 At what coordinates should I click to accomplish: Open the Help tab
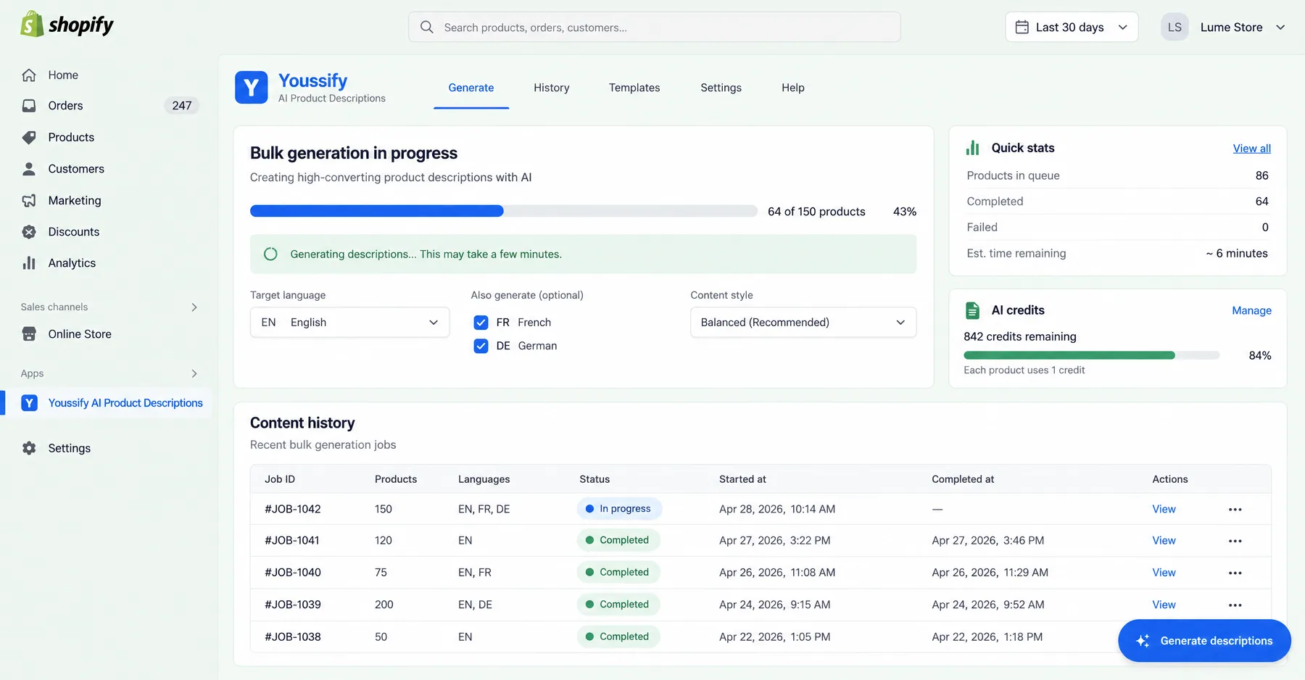coord(793,88)
